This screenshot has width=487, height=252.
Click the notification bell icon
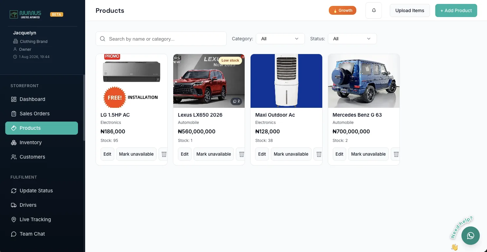(x=374, y=10)
